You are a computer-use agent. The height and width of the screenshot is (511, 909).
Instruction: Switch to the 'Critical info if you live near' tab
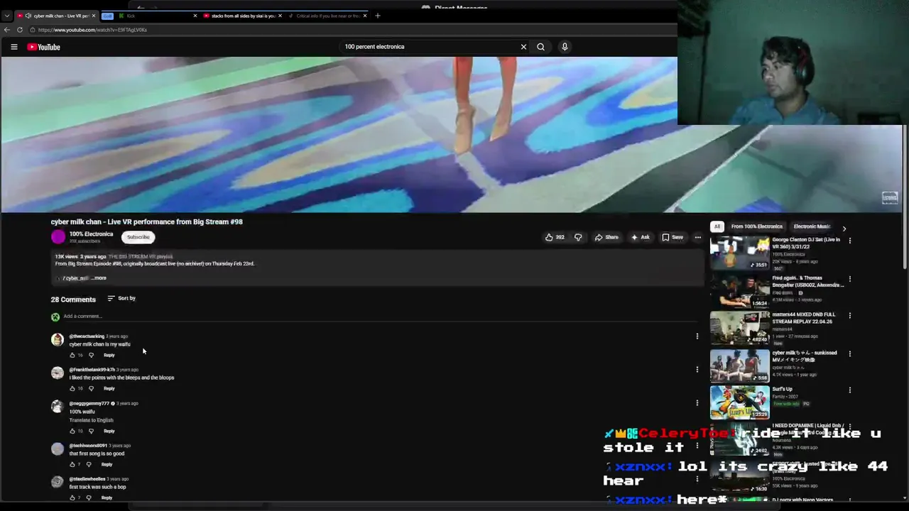tap(327, 16)
